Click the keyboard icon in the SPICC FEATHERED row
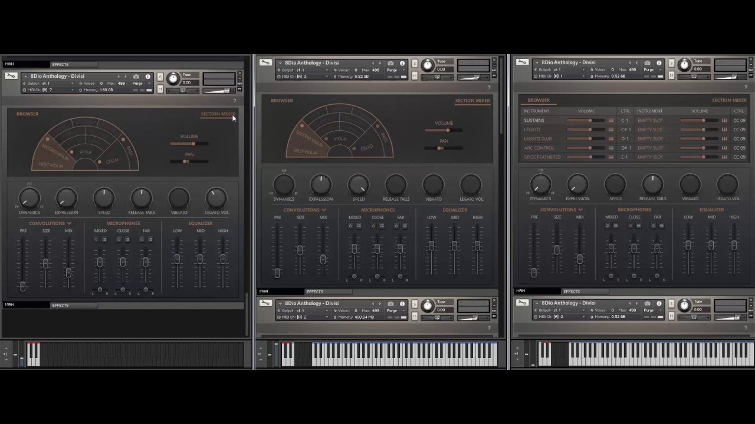Image resolution: width=755 pixels, height=424 pixels. (x=611, y=157)
